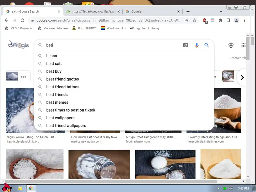The height and width of the screenshot is (192, 256).
Task: Open 'Signs You're Eating Too Much Salt' result
Action: 32,137
